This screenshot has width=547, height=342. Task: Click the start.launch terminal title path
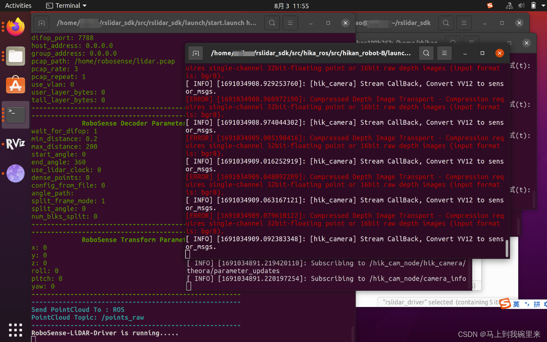coord(156,23)
